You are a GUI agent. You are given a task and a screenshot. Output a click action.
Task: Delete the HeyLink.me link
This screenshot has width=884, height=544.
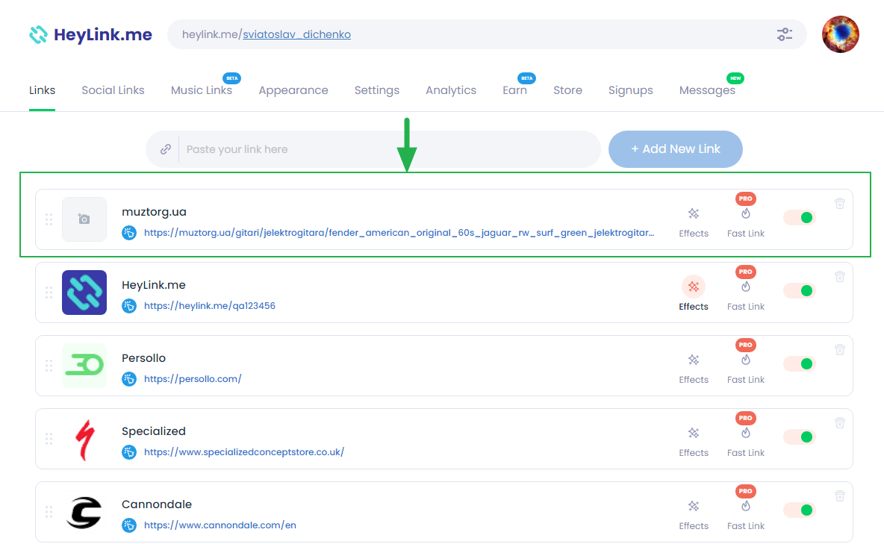tap(839, 277)
